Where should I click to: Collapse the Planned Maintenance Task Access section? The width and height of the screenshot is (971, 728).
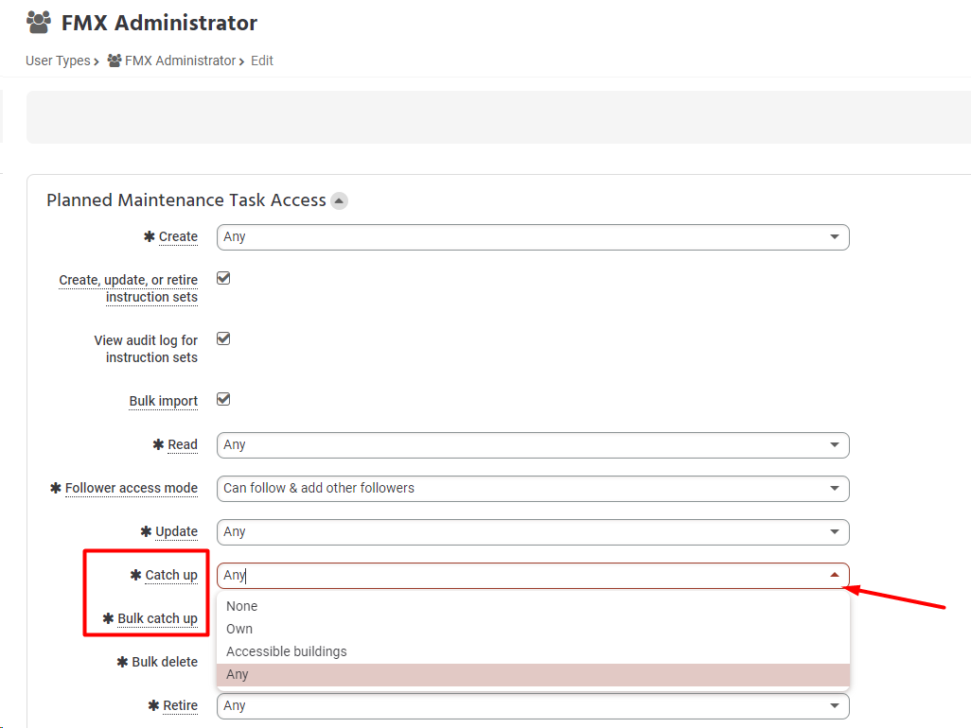pyautogui.click(x=339, y=200)
